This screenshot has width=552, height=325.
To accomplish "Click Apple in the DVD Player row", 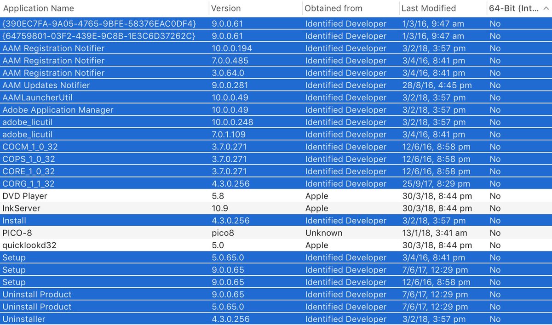I will click(x=317, y=196).
